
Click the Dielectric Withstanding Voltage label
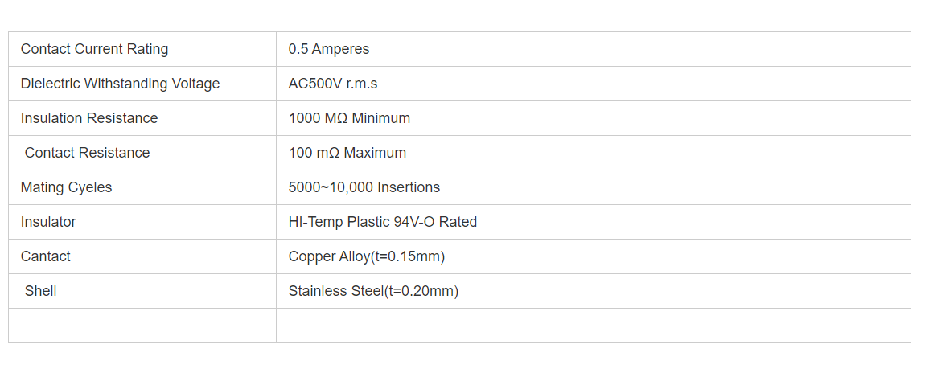(120, 84)
